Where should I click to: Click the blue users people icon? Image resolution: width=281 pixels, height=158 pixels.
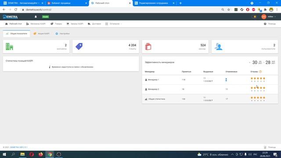(x=218, y=47)
